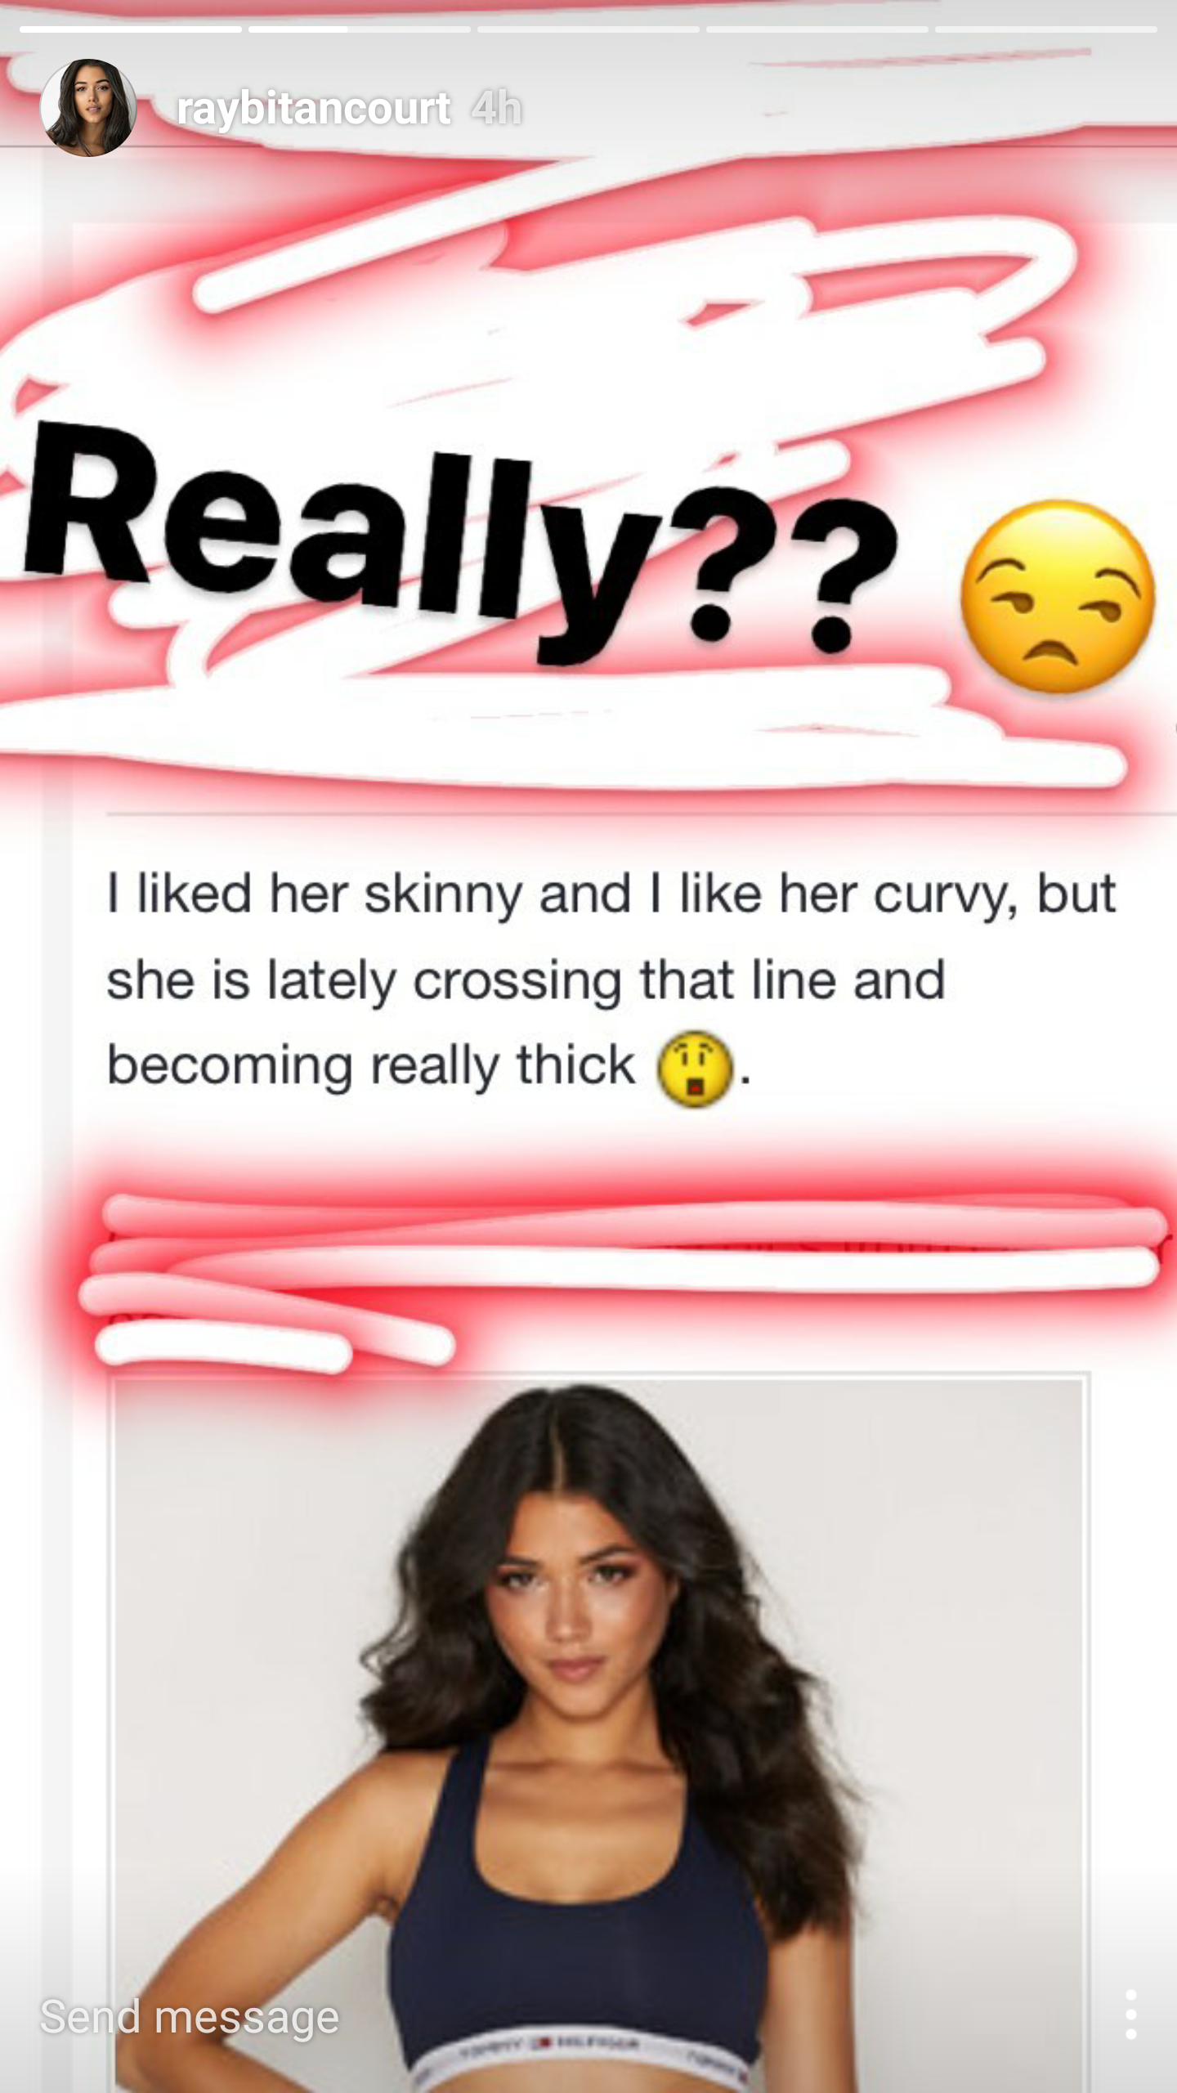The image size is (1177, 2093).
Task: Skip to the third story progress segment
Action: coord(588,29)
